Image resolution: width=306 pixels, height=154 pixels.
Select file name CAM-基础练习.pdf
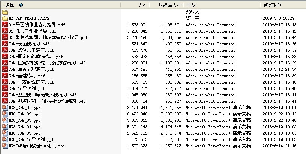(x=27, y=76)
